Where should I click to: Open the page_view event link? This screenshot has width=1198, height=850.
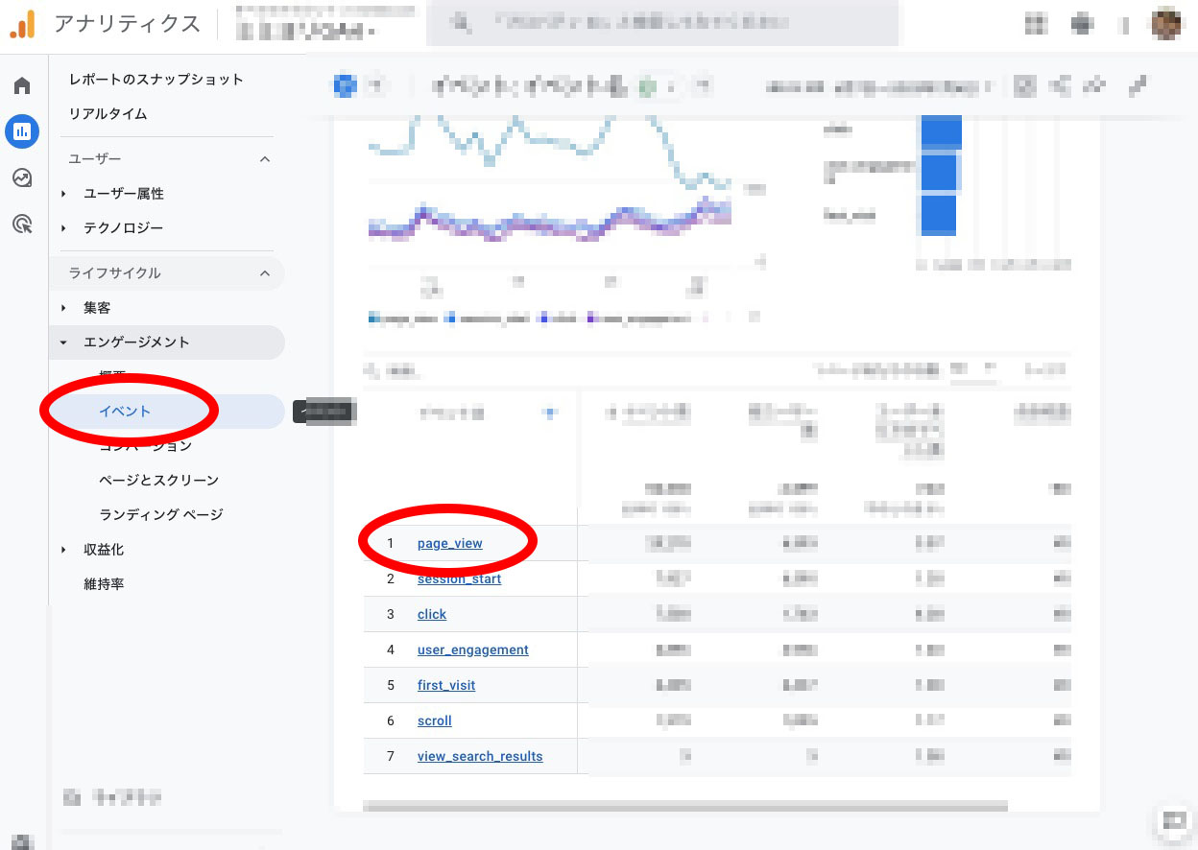pos(450,544)
